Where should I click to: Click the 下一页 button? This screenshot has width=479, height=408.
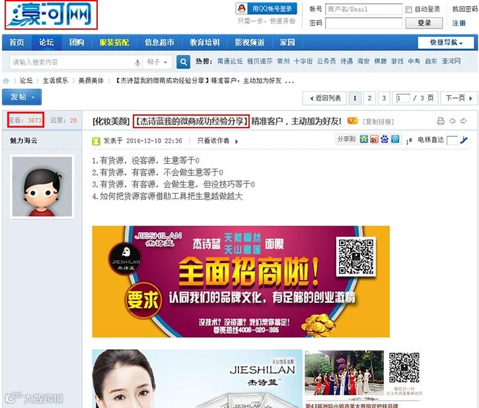(x=459, y=98)
